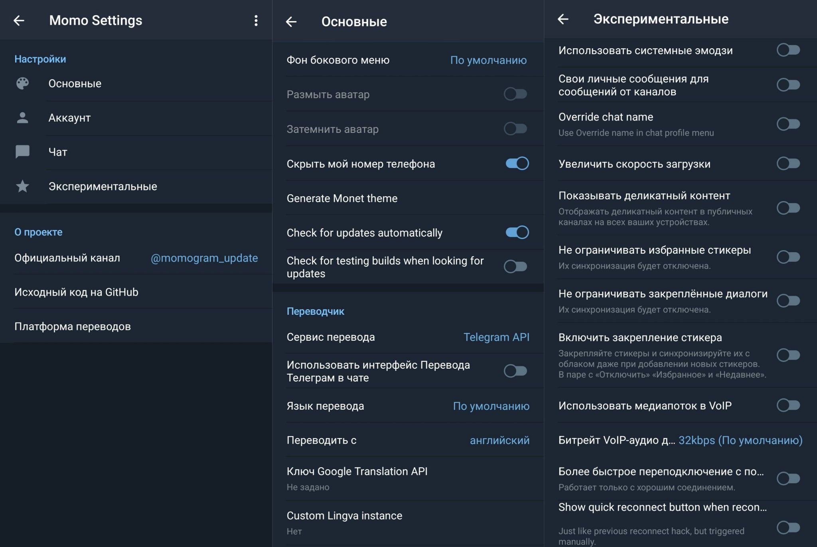This screenshot has width=817, height=547.
Task: Toggle Затемнить аватар switch
Action: (x=515, y=128)
